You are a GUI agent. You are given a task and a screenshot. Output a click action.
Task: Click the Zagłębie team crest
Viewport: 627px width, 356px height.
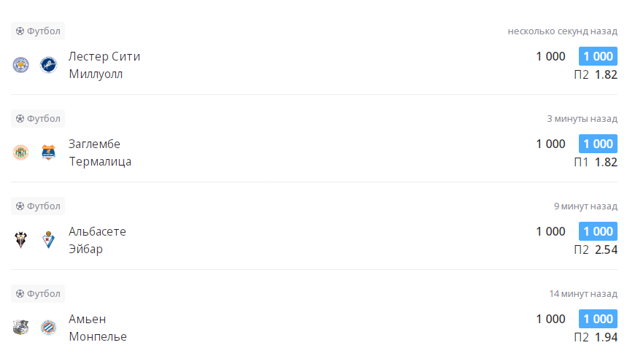point(20,152)
